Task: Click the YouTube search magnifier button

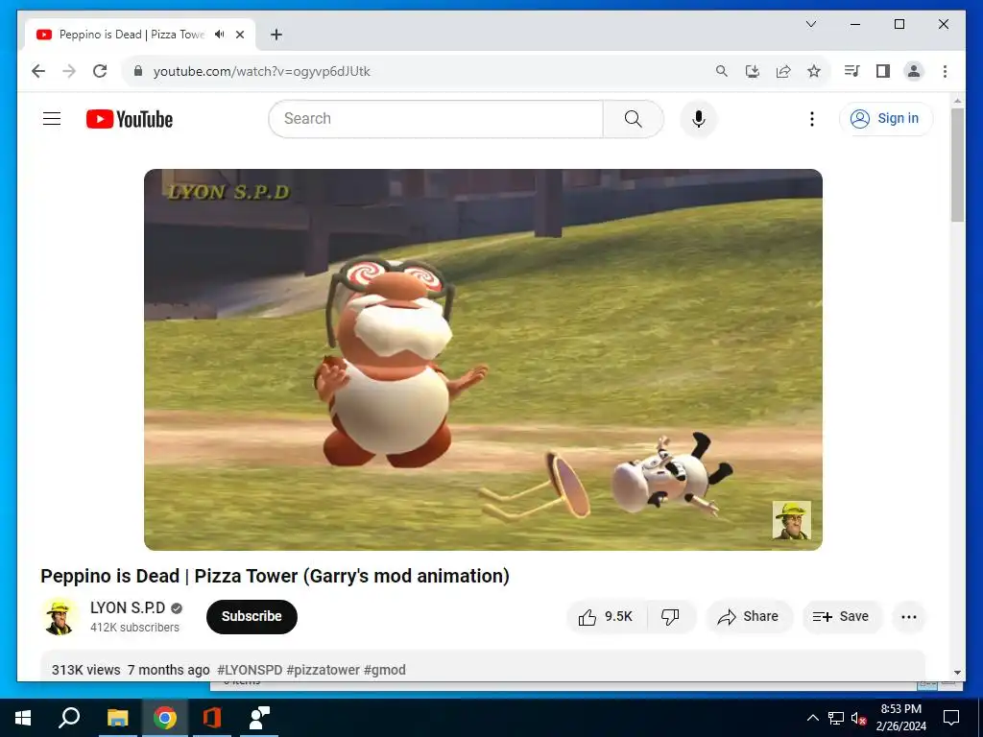Action: pos(634,118)
